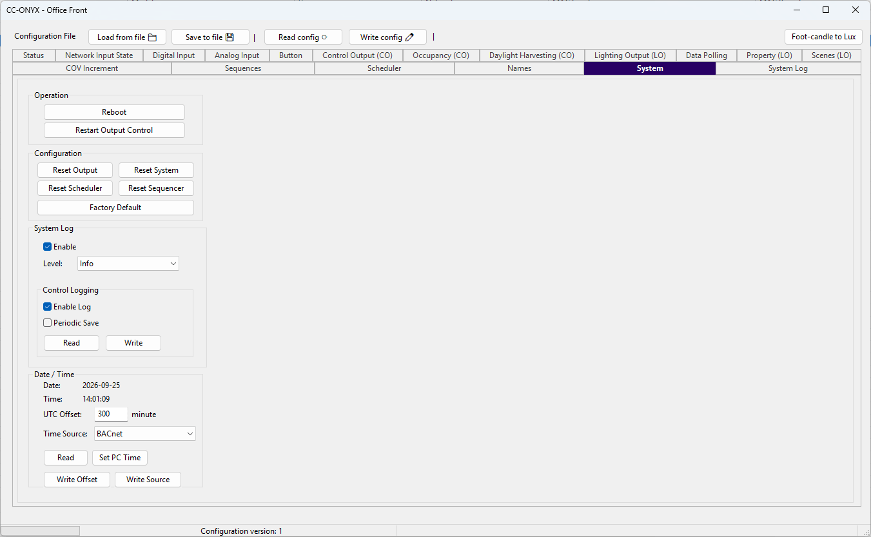Open the COV Increment tab

tap(92, 68)
